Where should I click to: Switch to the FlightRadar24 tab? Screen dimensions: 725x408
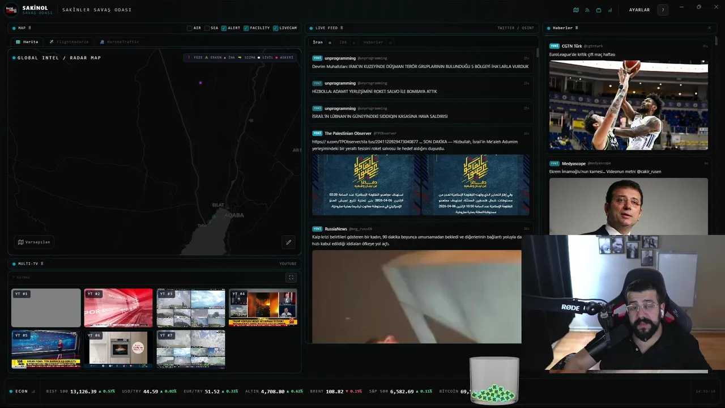(69, 42)
